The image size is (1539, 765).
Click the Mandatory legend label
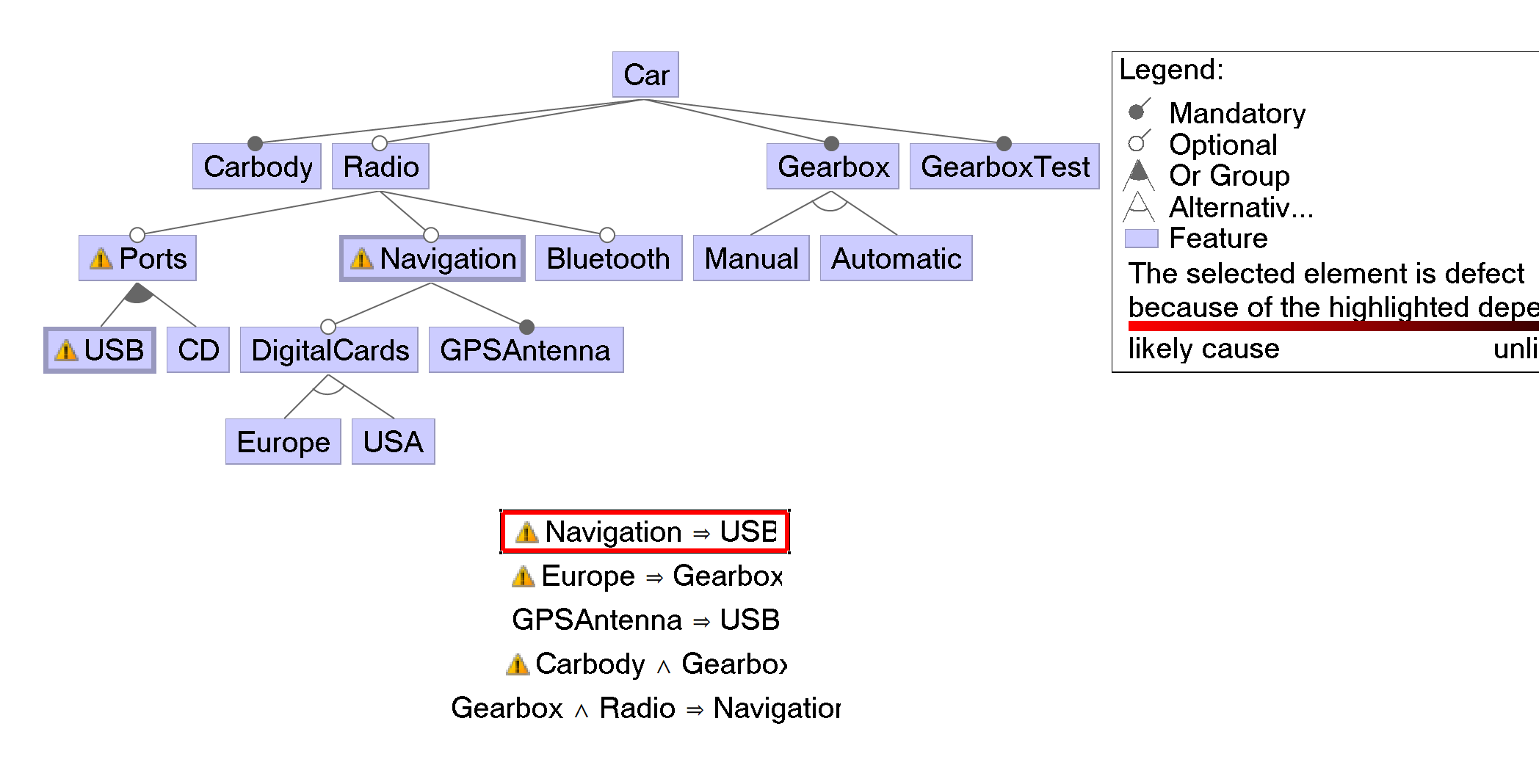pos(1237,113)
